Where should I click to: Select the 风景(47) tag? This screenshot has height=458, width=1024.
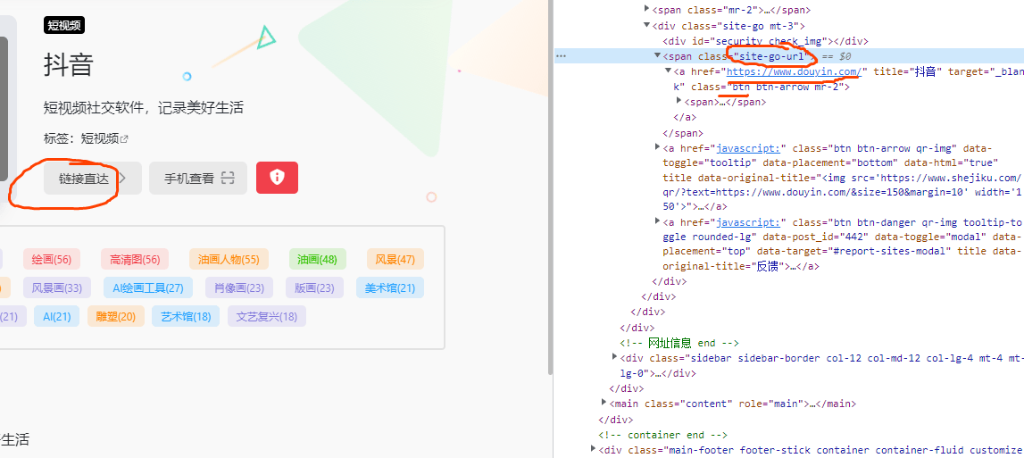click(x=395, y=260)
